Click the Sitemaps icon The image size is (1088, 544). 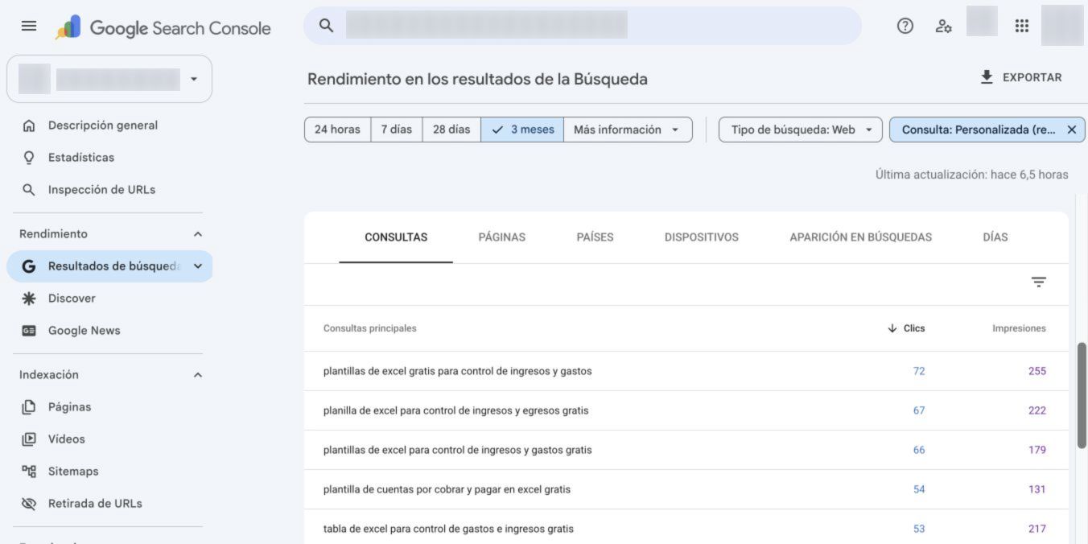point(29,472)
